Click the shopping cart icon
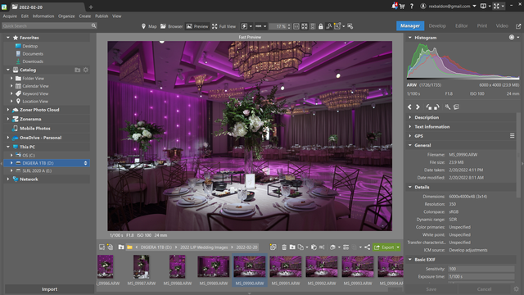This screenshot has width=524, height=295. pyautogui.click(x=402, y=6)
